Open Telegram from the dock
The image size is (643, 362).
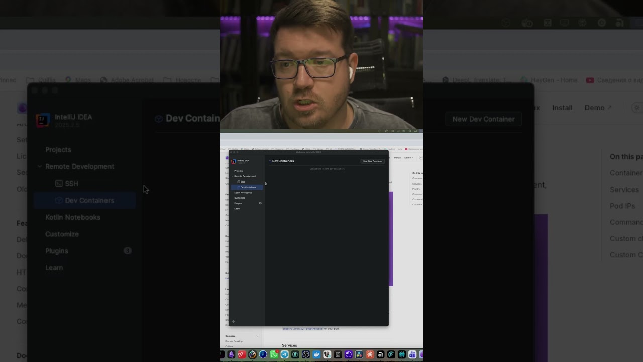pos(284,355)
